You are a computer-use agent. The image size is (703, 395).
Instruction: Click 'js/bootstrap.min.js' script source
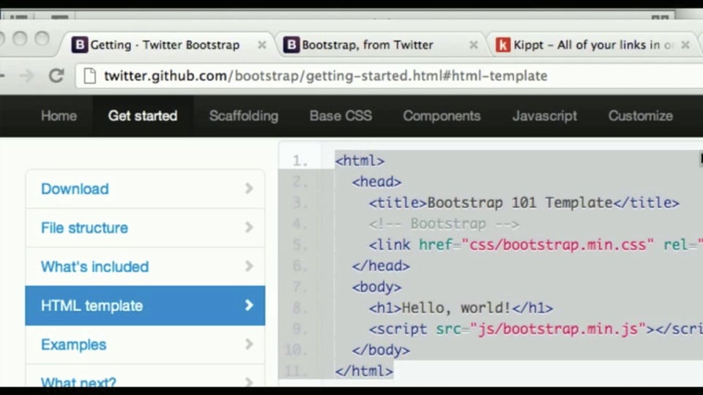(x=558, y=329)
